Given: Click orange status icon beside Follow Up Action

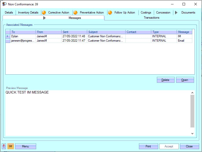Looking at the screenshot, I should pyautogui.click(x=110, y=13).
